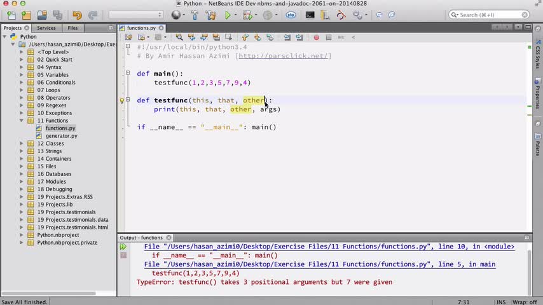Image resolution: width=543 pixels, height=305 pixels.
Task: Toggle Bookmark editor icon
Action: click(x=270, y=37)
